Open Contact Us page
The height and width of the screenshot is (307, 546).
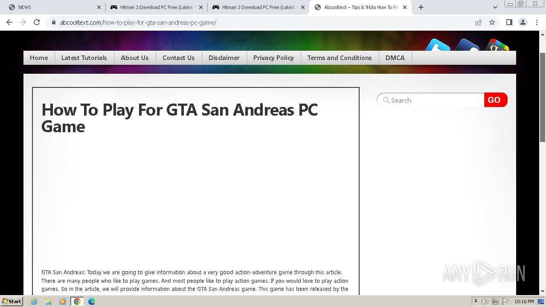point(178,58)
